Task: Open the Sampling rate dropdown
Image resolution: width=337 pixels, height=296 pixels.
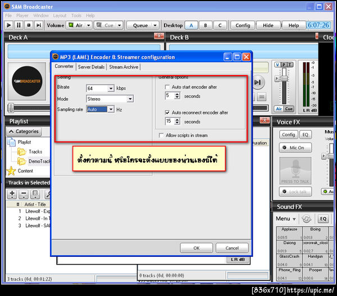Action: 111,109
